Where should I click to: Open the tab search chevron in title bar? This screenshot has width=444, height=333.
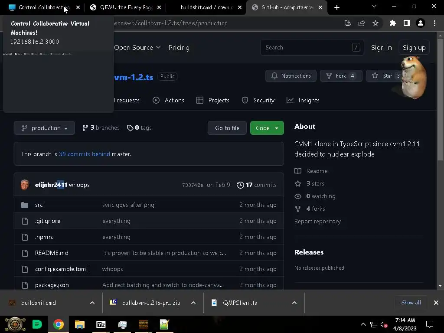click(x=374, y=6)
